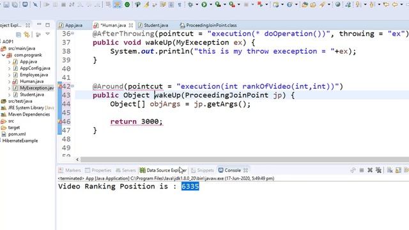Click the Debug bug icon in toolbar
409x230 pixels.
tap(190, 4)
